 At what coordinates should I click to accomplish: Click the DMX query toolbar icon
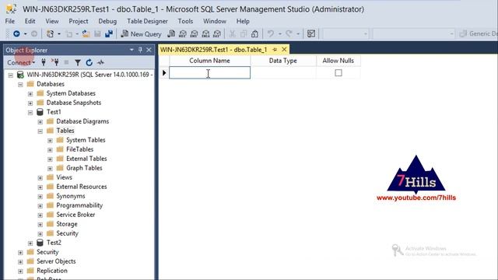194,33
